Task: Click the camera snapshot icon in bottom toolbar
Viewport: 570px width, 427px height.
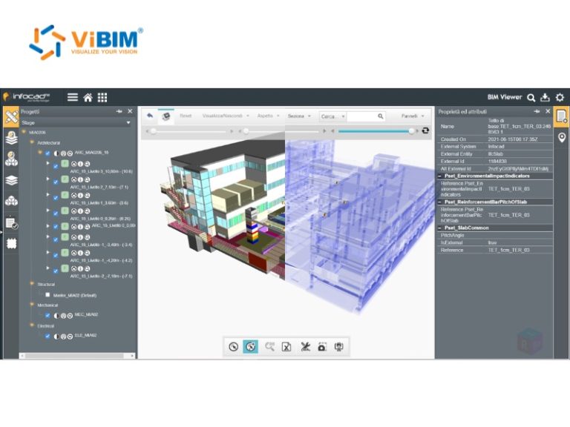Action: [x=321, y=347]
